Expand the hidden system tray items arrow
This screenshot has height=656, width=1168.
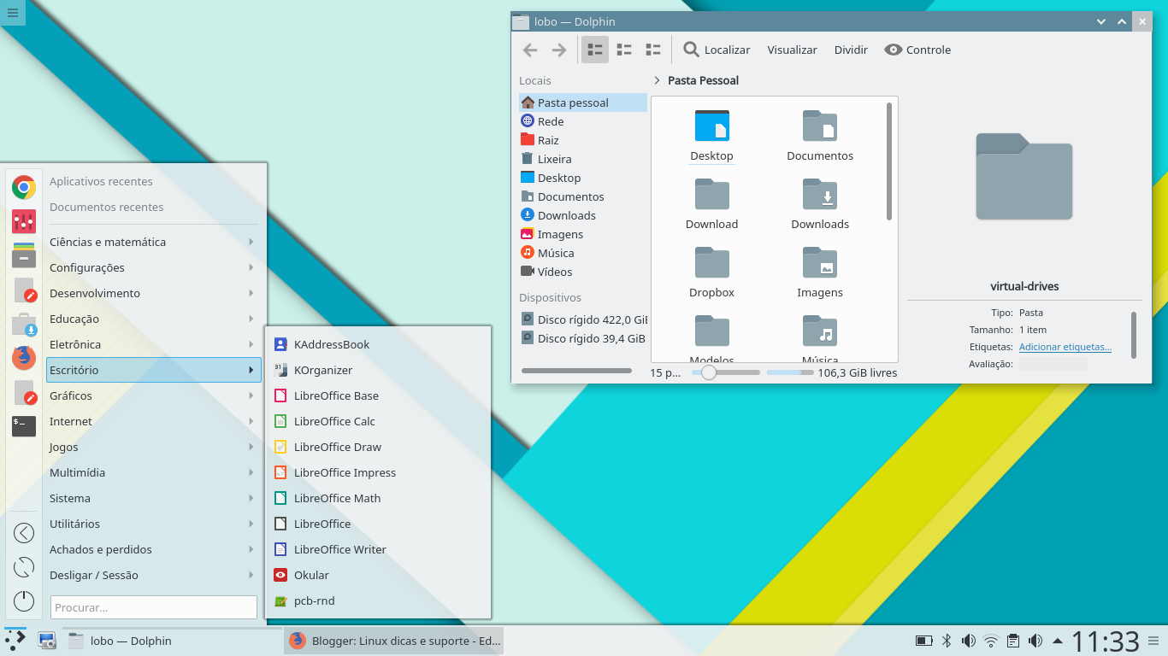click(x=1059, y=640)
